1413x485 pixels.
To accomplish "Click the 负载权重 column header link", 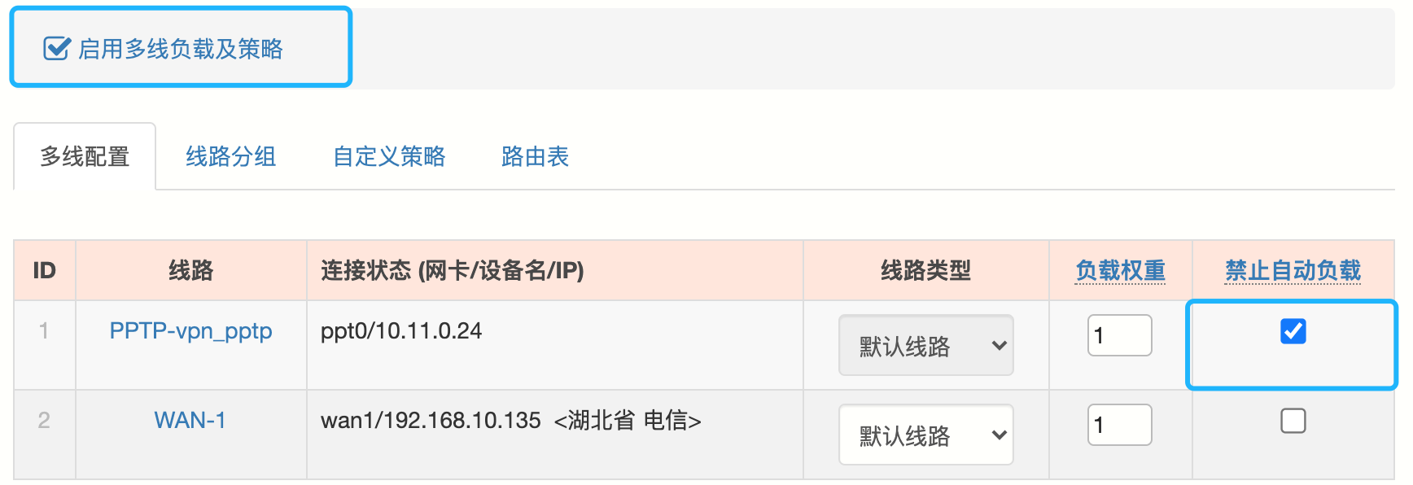I will [1120, 270].
